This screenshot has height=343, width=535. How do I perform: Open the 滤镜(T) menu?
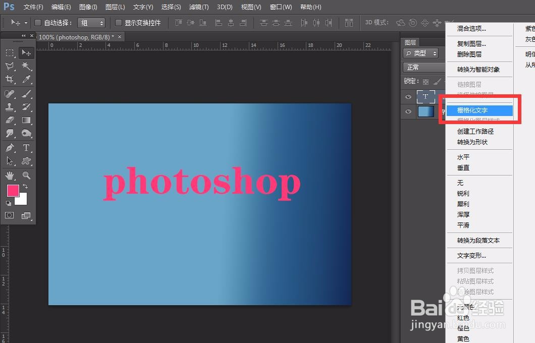pos(198,7)
